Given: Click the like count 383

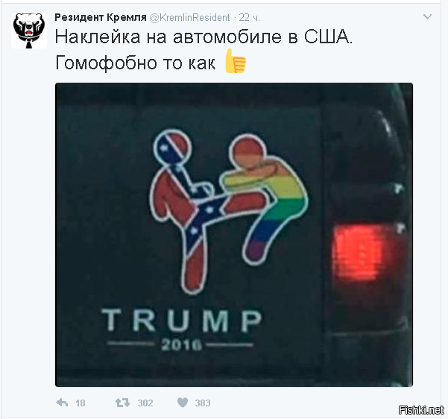Looking at the screenshot, I should [x=203, y=403].
